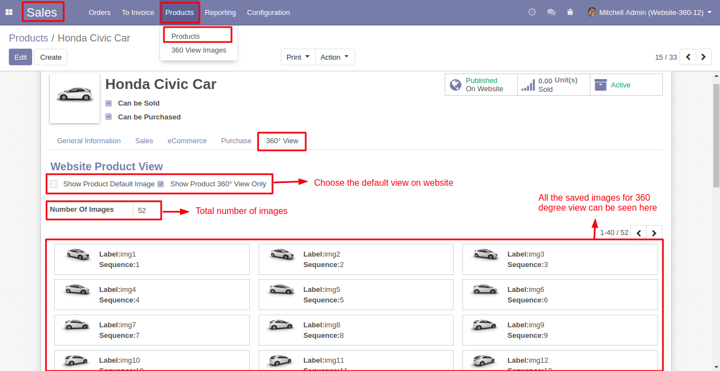
Task: Open the Print dropdown
Action: pyautogui.click(x=298, y=57)
